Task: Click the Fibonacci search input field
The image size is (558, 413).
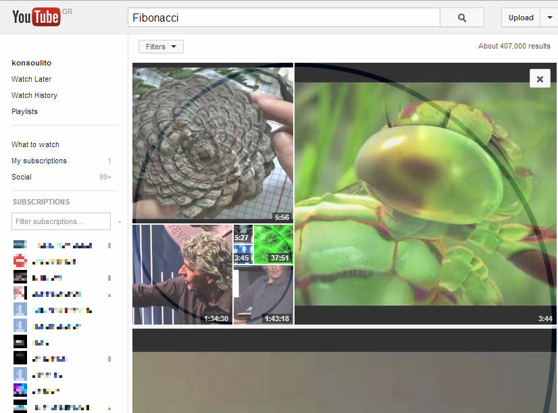Action: (284, 18)
